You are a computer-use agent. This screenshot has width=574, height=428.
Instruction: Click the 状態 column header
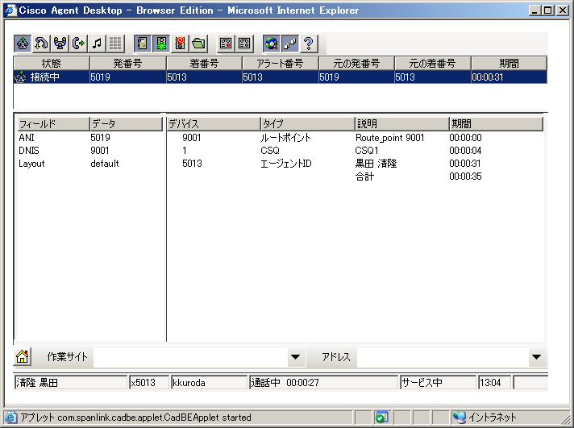(52, 64)
